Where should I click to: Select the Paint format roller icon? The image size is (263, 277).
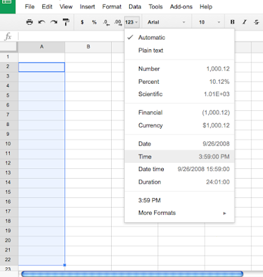pyautogui.click(x=66, y=22)
